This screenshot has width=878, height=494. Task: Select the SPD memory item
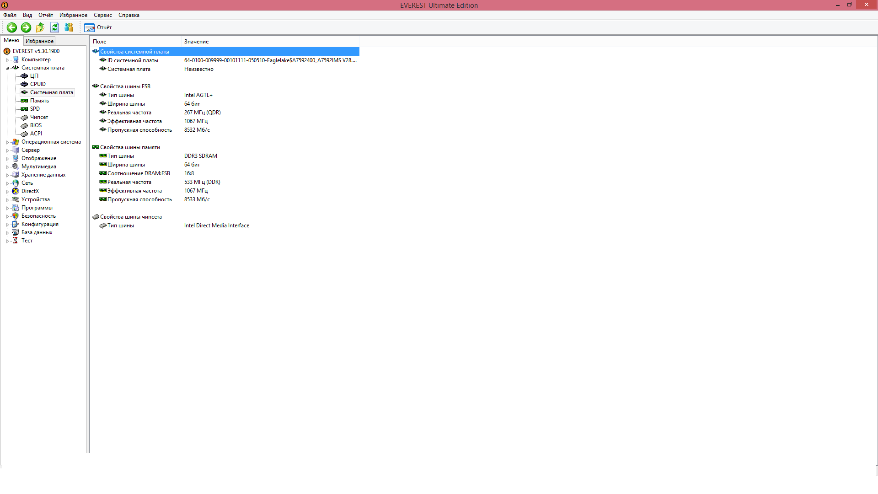pyautogui.click(x=35, y=109)
